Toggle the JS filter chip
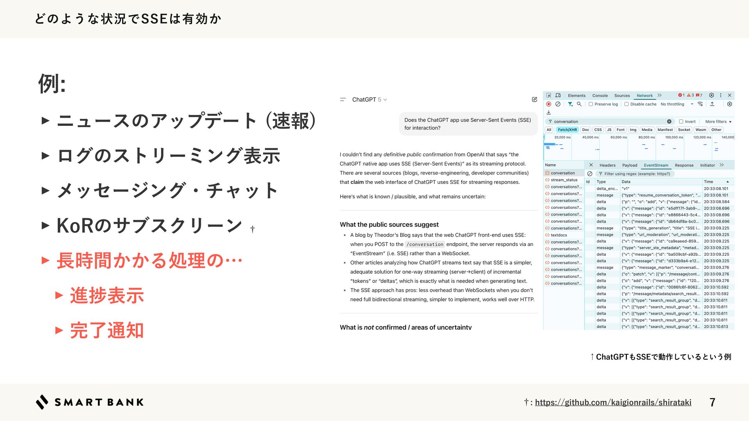This screenshot has height=421, width=749. [609, 130]
